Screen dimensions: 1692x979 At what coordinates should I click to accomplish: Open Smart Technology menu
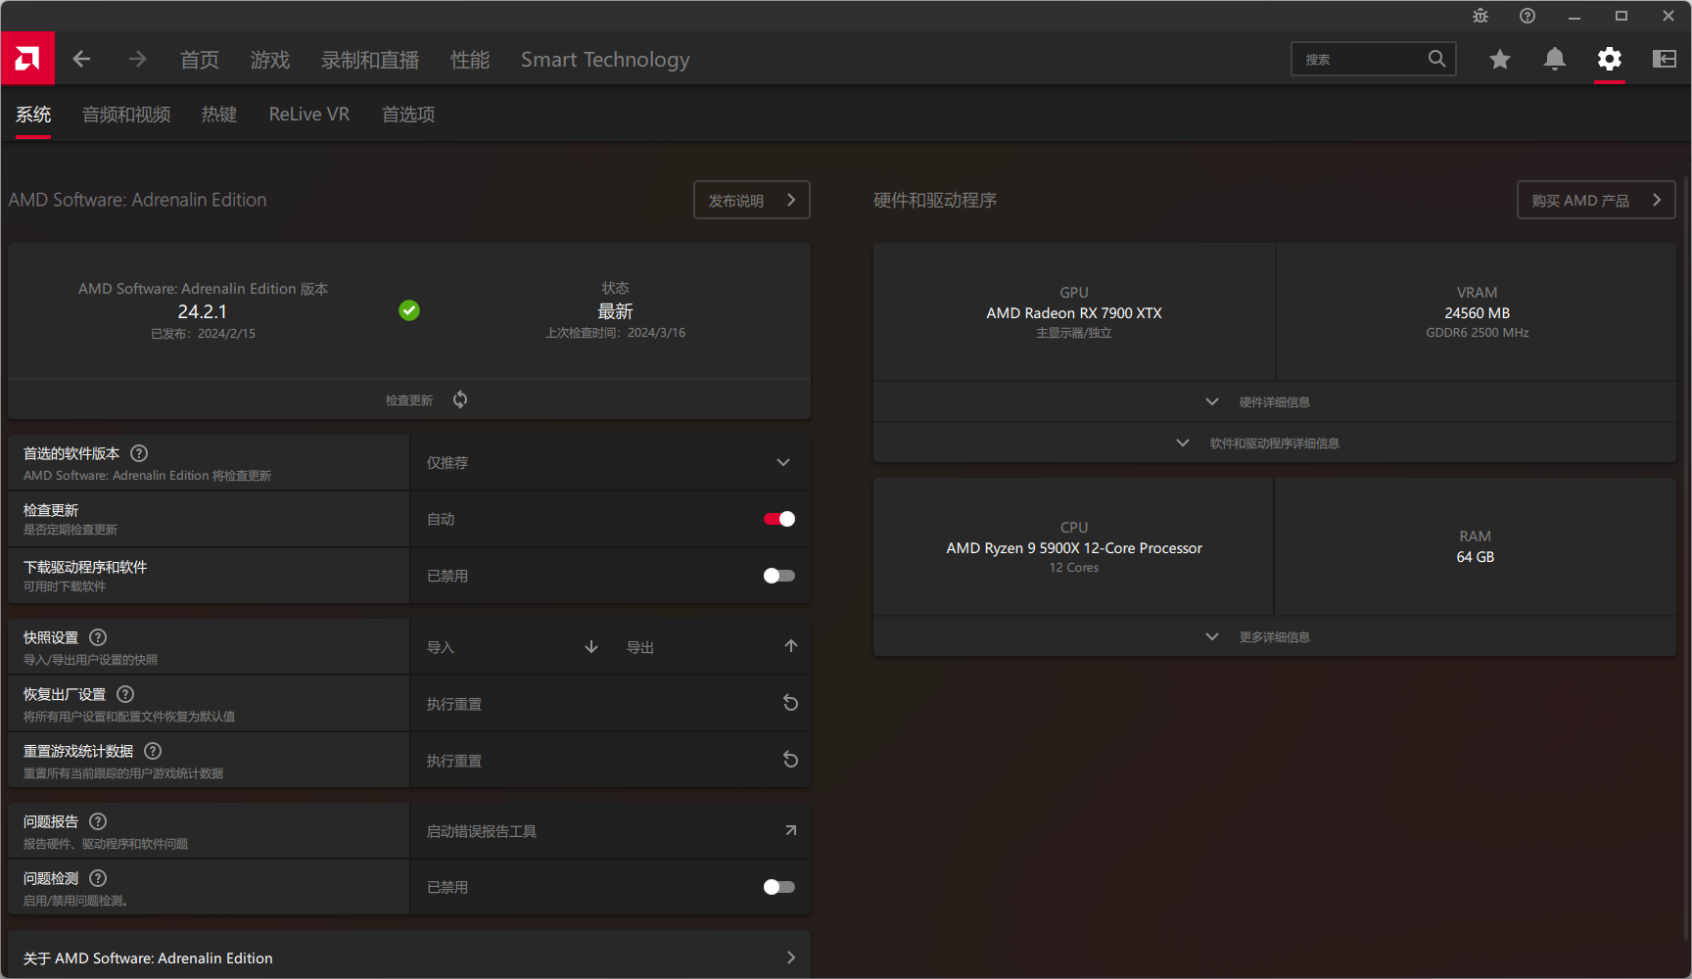605,60
